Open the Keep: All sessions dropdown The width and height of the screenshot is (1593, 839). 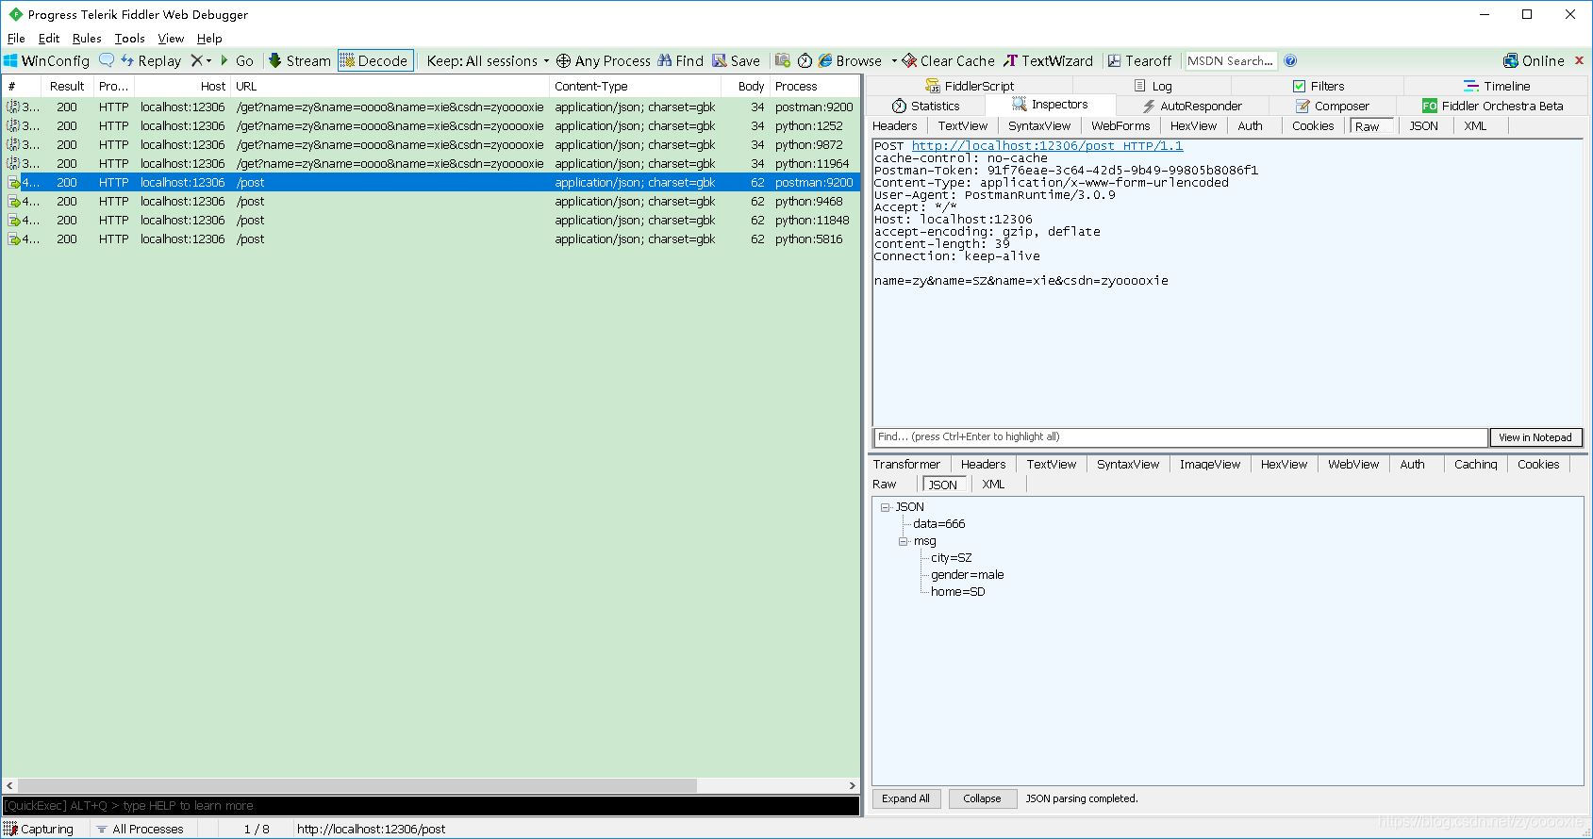[488, 60]
